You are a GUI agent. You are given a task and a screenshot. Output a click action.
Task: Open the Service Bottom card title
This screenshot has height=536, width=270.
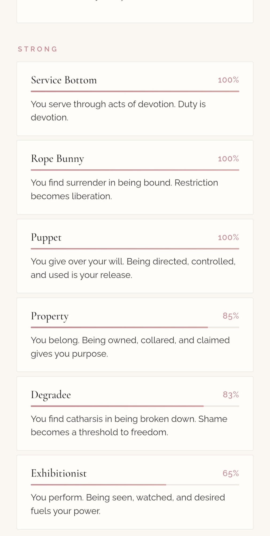64,80
